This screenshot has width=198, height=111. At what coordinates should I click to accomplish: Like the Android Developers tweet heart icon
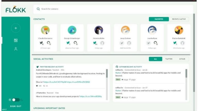[x=37, y=86]
